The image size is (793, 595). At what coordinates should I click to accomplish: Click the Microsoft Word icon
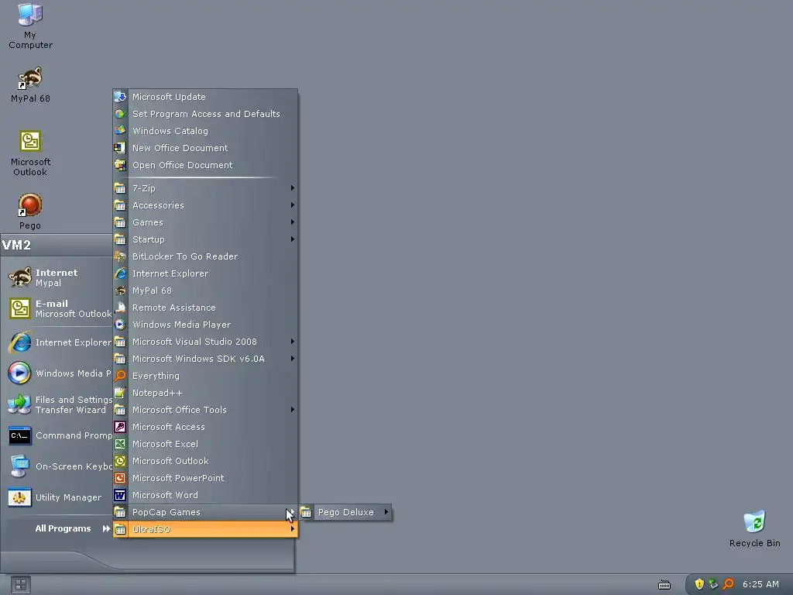click(x=120, y=495)
